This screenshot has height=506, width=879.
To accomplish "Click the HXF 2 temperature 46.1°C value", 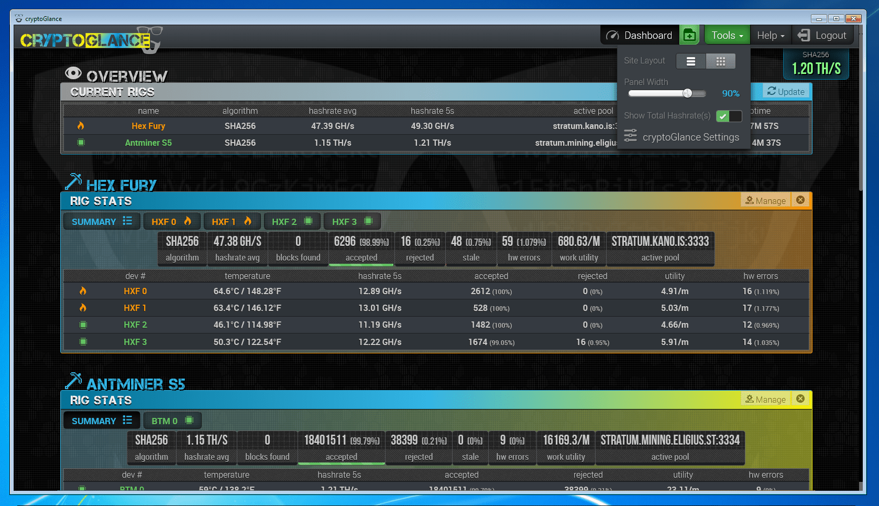I will (x=247, y=325).
